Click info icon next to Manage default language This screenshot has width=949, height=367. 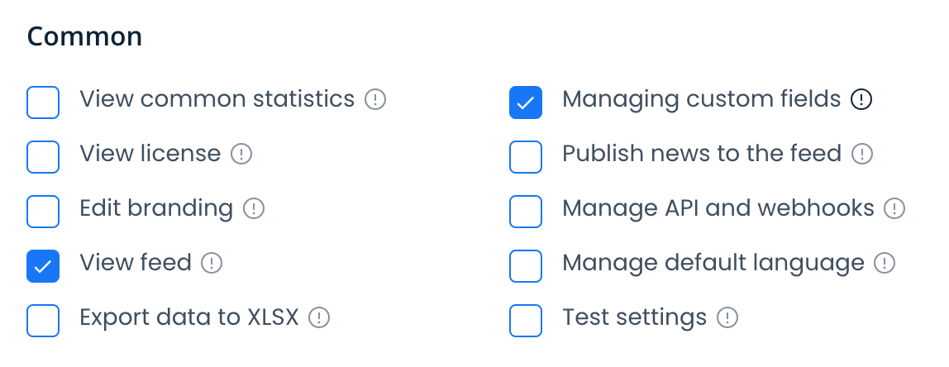pyautogui.click(x=885, y=264)
